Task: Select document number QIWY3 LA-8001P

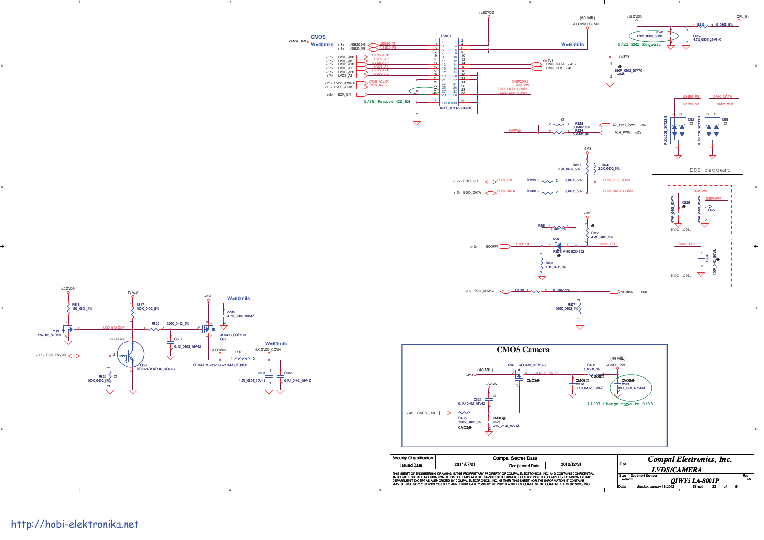Action: [694, 480]
